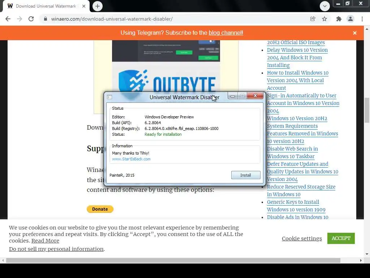Click the build registry string value
370x278 pixels.
click(181, 129)
